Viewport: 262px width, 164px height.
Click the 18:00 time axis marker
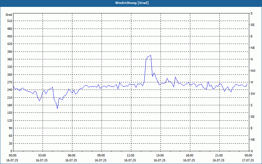coord(190,155)
